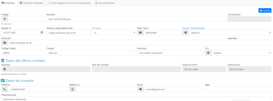Click the envelope icon beside Email field
This screenshot has width=273, height=101.
[x=140, y=89]
